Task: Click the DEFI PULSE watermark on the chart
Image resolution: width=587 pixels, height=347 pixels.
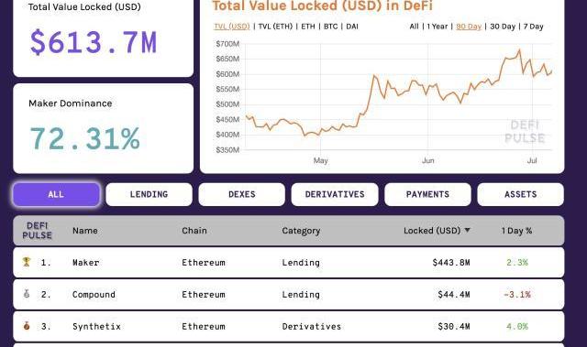Action: 525,132
